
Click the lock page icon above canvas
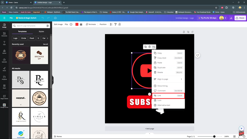pyautogui.click(x=184, y=32)
